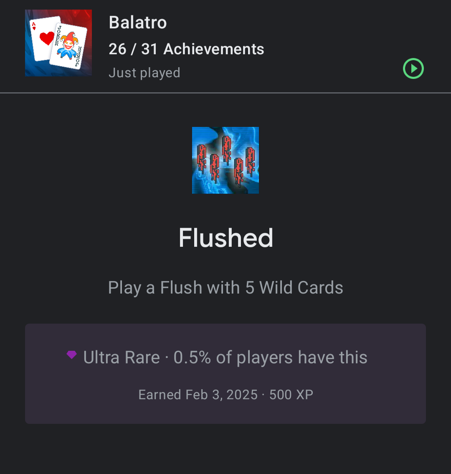Tap the Flushed achievement artwork

coord(225,160)
